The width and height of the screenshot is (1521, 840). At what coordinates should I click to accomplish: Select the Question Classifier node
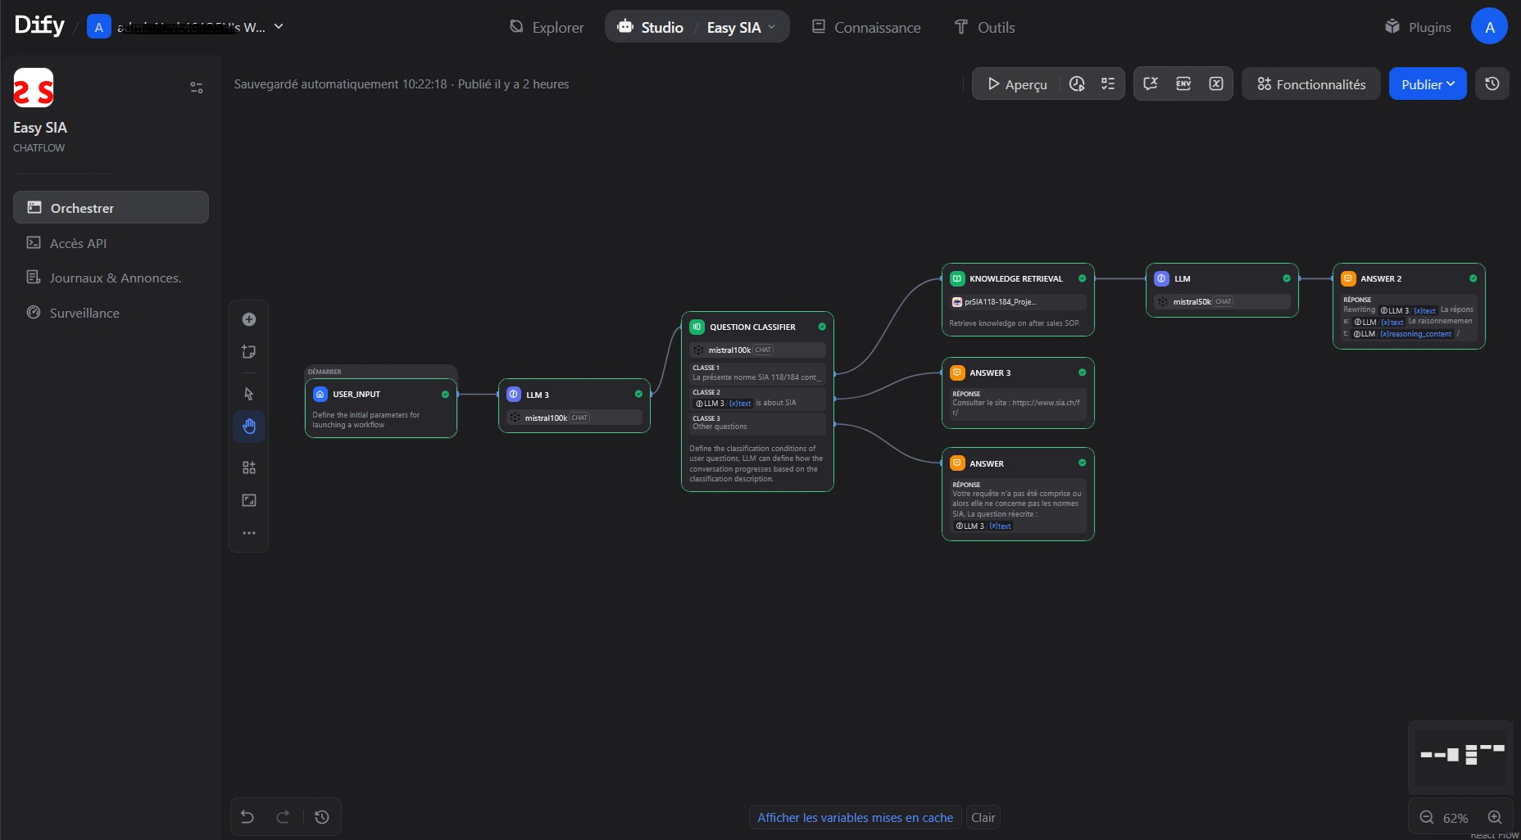pyautogui.click(x=752, y=327)
